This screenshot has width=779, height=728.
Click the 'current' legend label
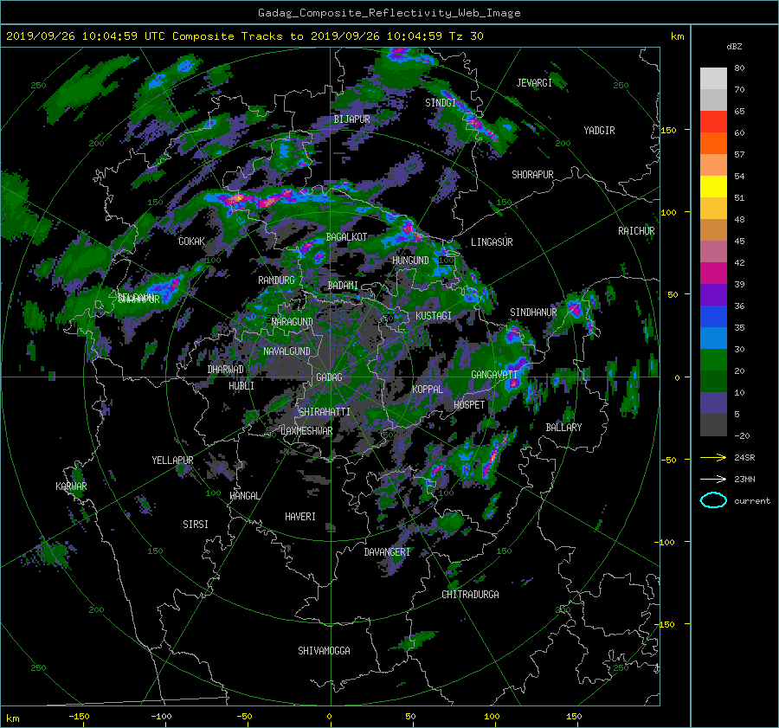751,501
